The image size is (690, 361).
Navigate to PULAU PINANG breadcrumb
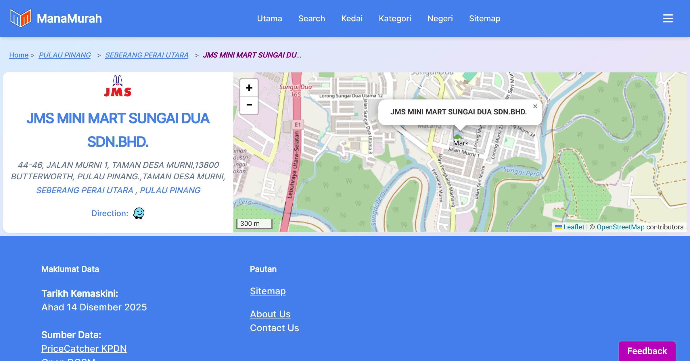[x=65, y=55]
